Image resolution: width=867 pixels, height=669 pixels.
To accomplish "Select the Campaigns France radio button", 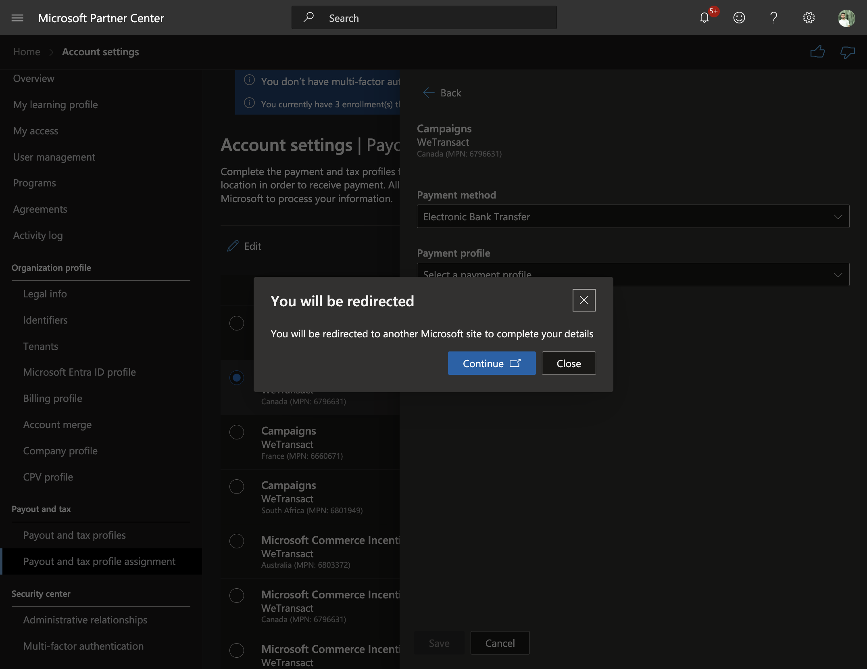I will pos(237,432).
